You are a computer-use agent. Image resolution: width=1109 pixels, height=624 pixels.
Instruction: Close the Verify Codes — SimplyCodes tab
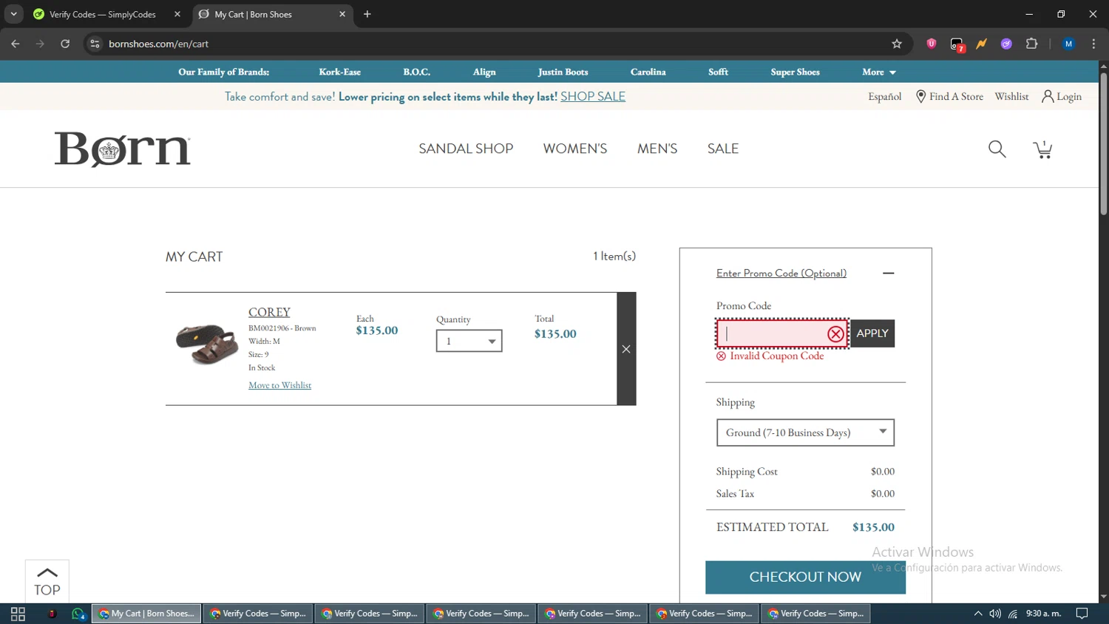(x=177, y=14)
